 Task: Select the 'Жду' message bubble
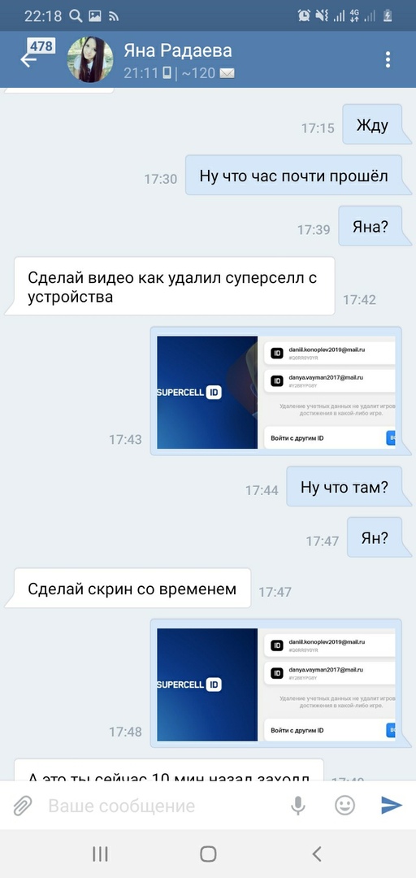point(372,126)
